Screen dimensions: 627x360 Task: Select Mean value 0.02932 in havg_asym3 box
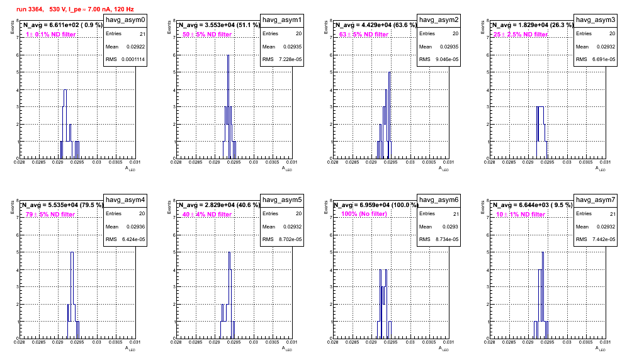[x=606, y=47]
